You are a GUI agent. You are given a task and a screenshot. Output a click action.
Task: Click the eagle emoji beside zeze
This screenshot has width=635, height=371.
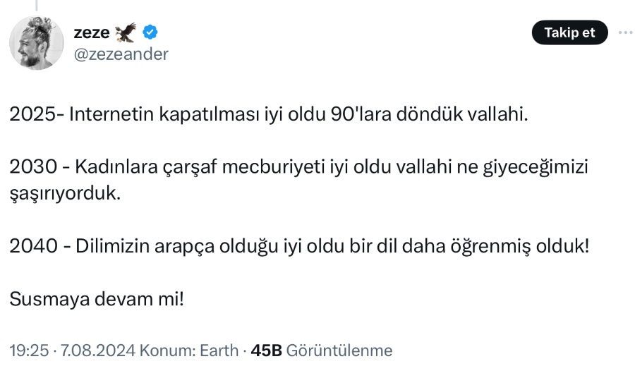126,32
